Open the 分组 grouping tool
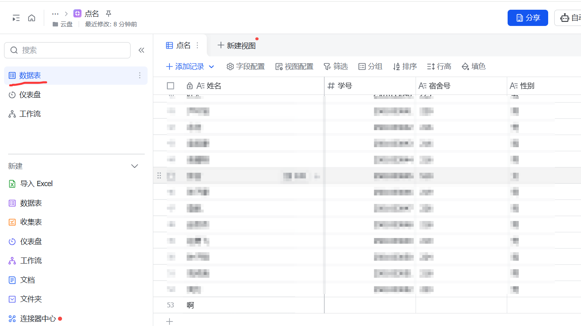The width and height of the screenshot is (581, 326). [370, 66]
